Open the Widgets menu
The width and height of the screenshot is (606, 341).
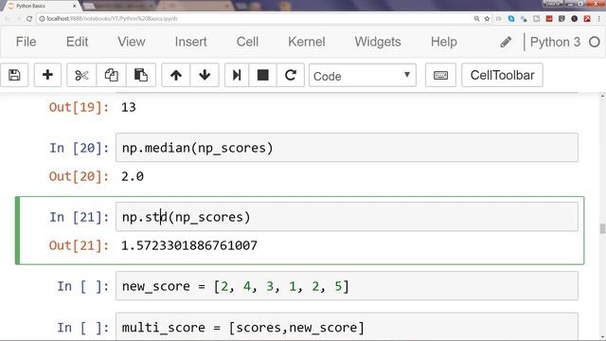(x=378, y=42)
